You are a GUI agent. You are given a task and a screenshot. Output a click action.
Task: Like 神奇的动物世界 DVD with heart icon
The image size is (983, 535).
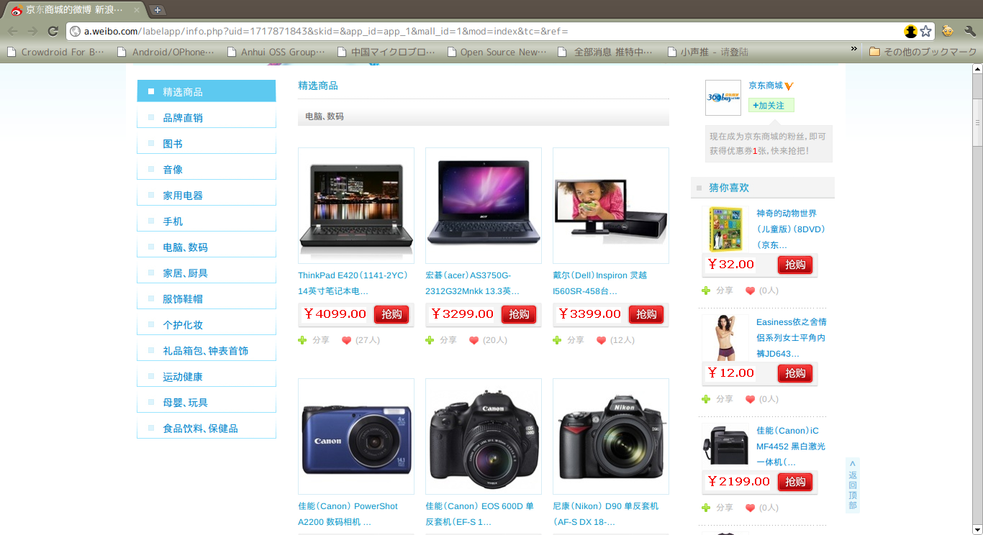pos(750,291)
